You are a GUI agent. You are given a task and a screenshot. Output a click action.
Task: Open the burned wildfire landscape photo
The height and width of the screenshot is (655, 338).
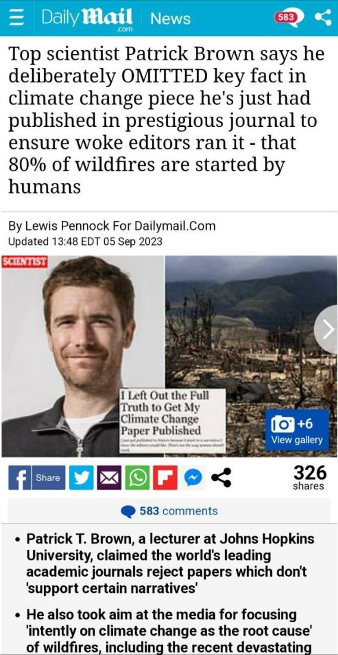click(x=251, y=356)
